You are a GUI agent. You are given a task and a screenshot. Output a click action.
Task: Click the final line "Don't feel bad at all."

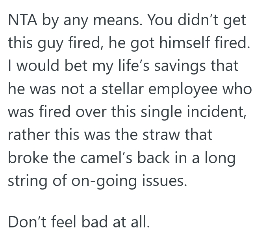(79, 222)
